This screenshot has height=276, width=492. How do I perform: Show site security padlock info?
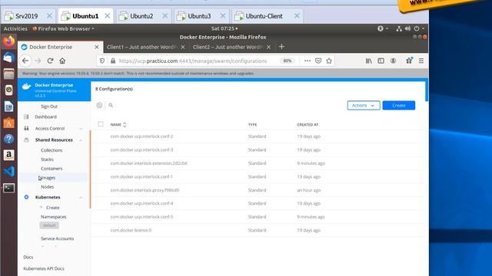click(113, 61)
